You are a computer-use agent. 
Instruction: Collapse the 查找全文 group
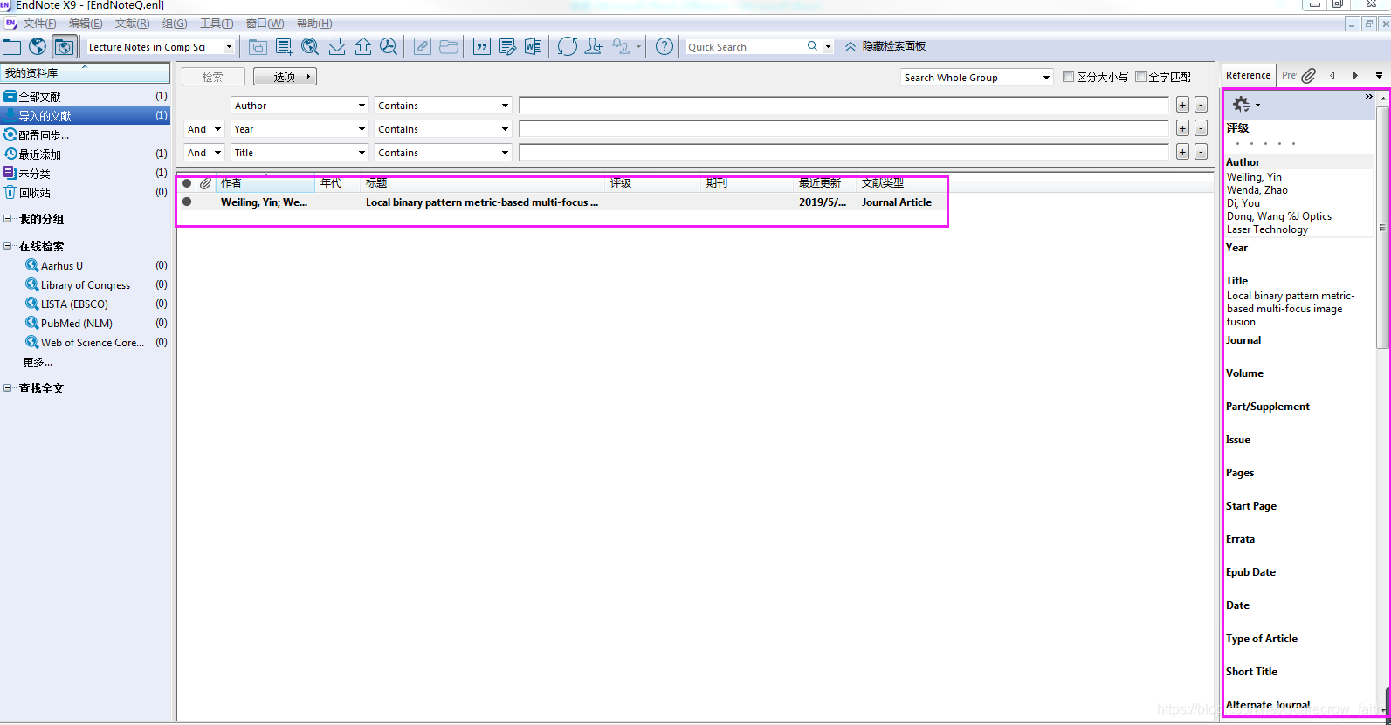coord(8,388)
